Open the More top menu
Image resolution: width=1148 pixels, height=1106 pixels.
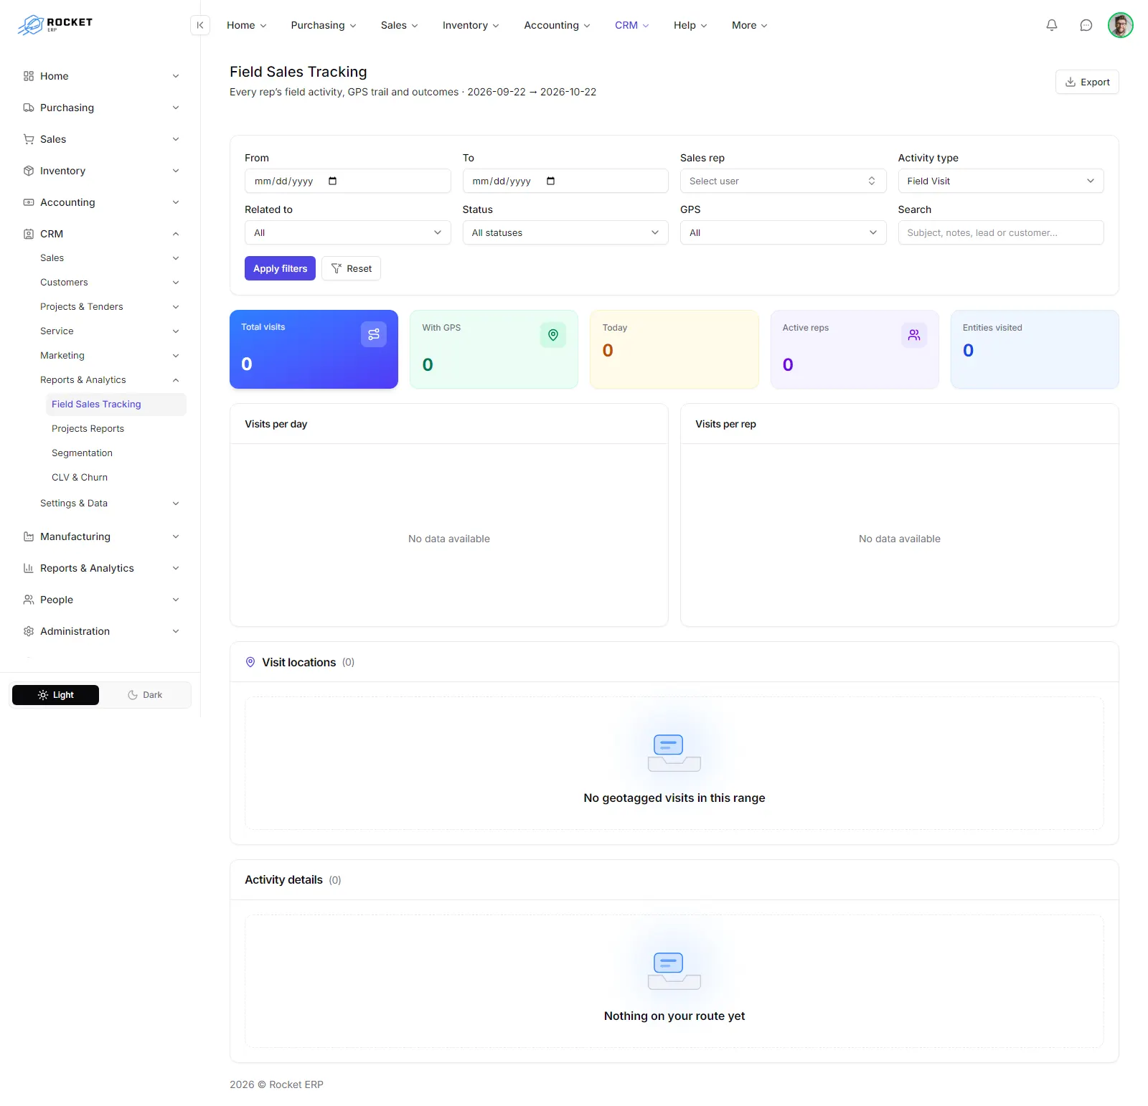[749, 25]
